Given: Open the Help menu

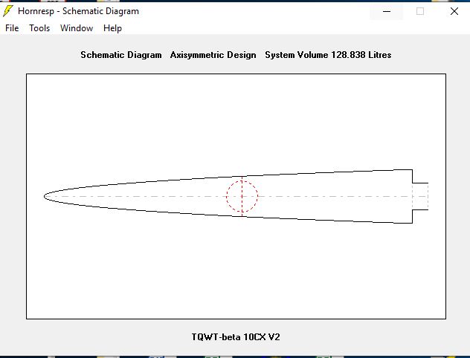Looking at the screenshot, I should (112, 28).
